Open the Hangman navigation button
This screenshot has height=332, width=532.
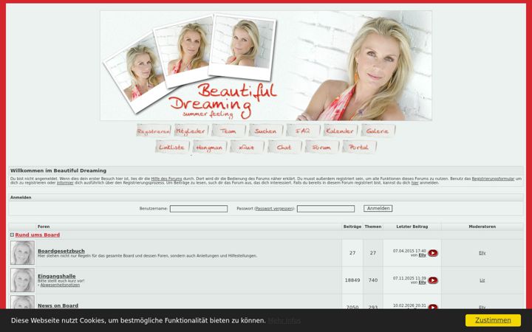(x=210, y=147)
